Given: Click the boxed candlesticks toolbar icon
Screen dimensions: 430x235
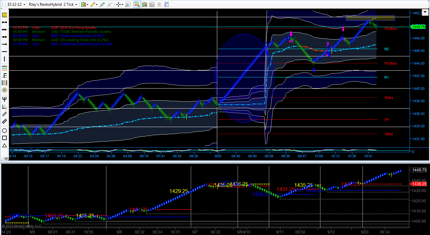Looking at the screenshot, I should point(144,4).
